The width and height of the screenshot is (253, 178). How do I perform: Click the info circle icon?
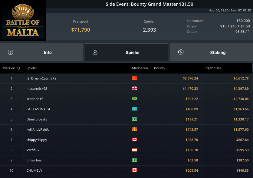coord(11,52)
